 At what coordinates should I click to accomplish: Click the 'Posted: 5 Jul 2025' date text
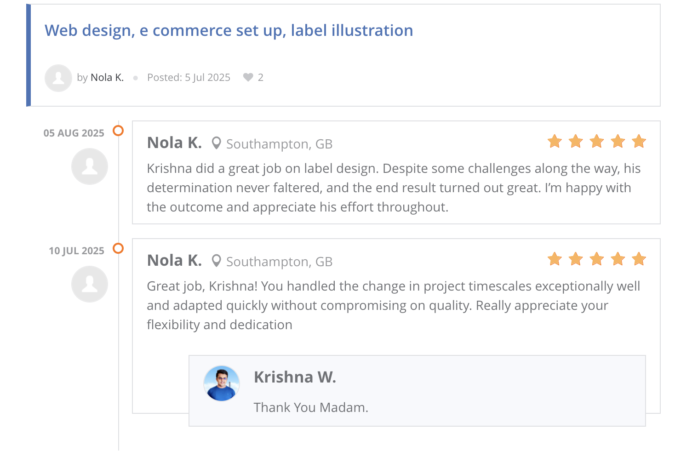pyautogui.click(x=189, y=78)
